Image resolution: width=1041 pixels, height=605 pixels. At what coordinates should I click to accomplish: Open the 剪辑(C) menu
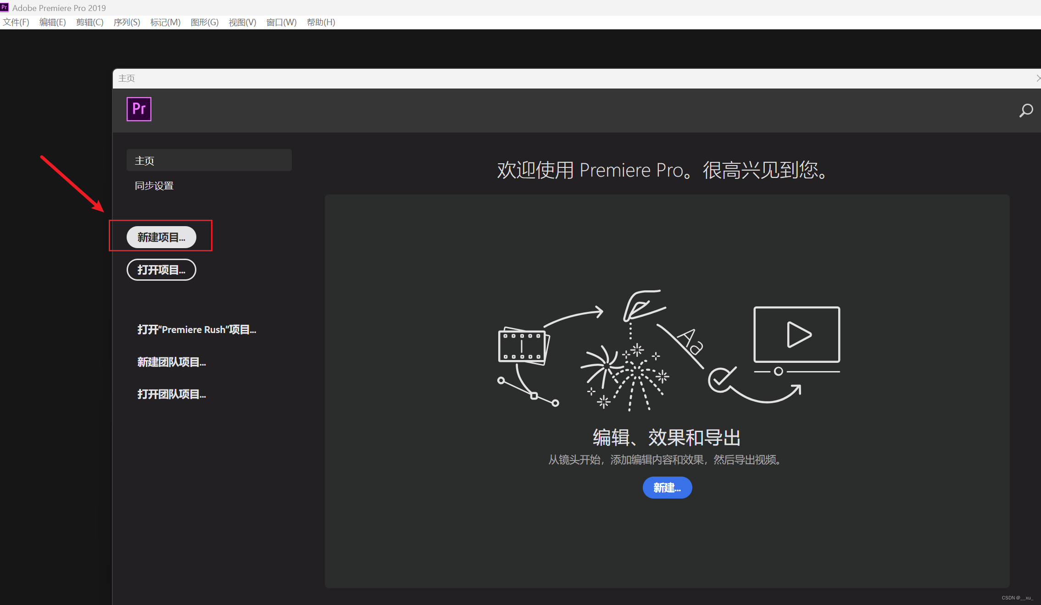(x=90, y=22)
